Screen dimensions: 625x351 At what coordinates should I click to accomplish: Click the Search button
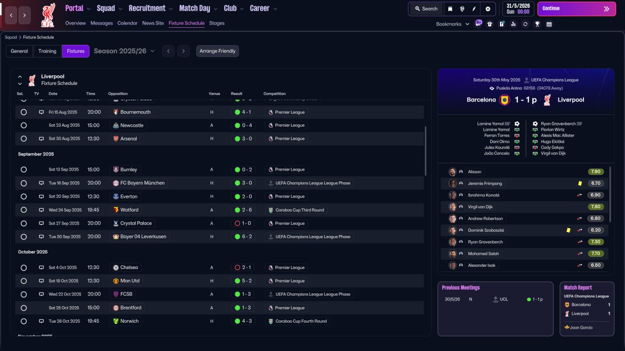(x=426, y=9)
